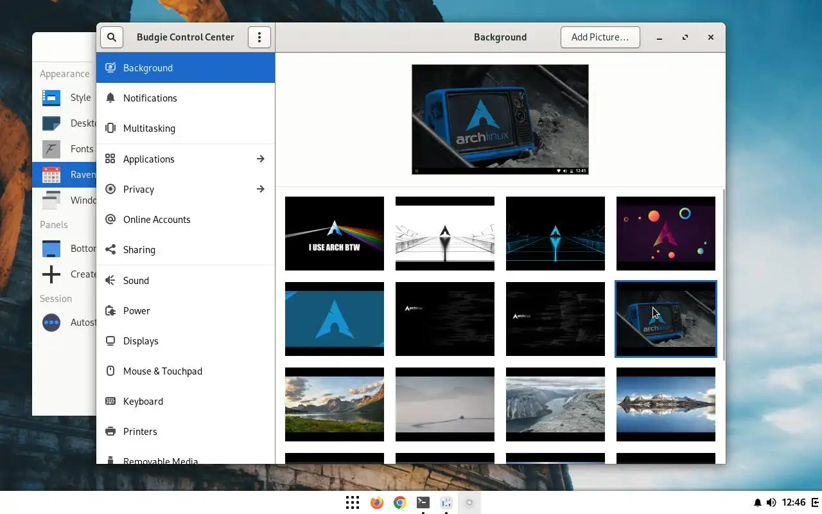Open the Budgie Desktop Settings app in the taskbar

[x=446, y=502]
